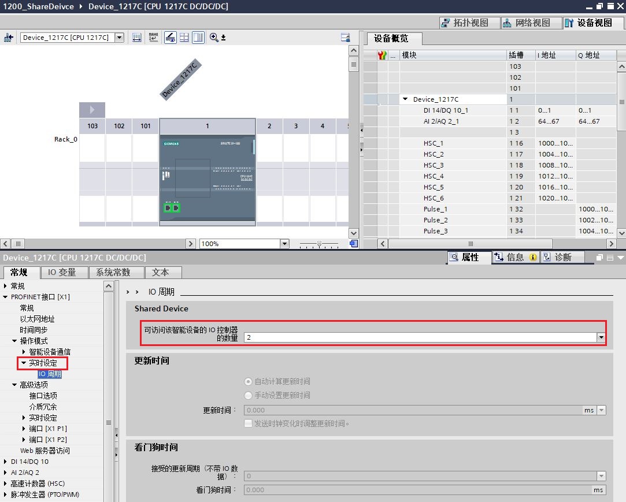Open the 属性 inspector tab
Image resolution: width=626 pixels, height=502 pixels.
[x=469, y=258]
